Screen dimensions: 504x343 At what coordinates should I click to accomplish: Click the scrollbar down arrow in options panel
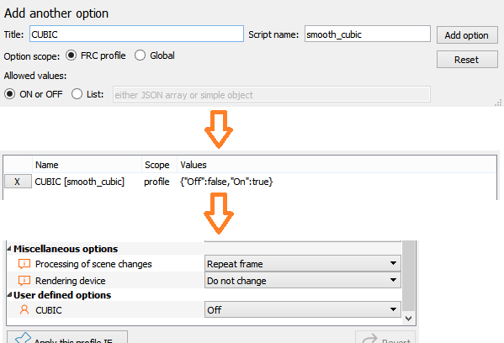[x=409, y=319]
